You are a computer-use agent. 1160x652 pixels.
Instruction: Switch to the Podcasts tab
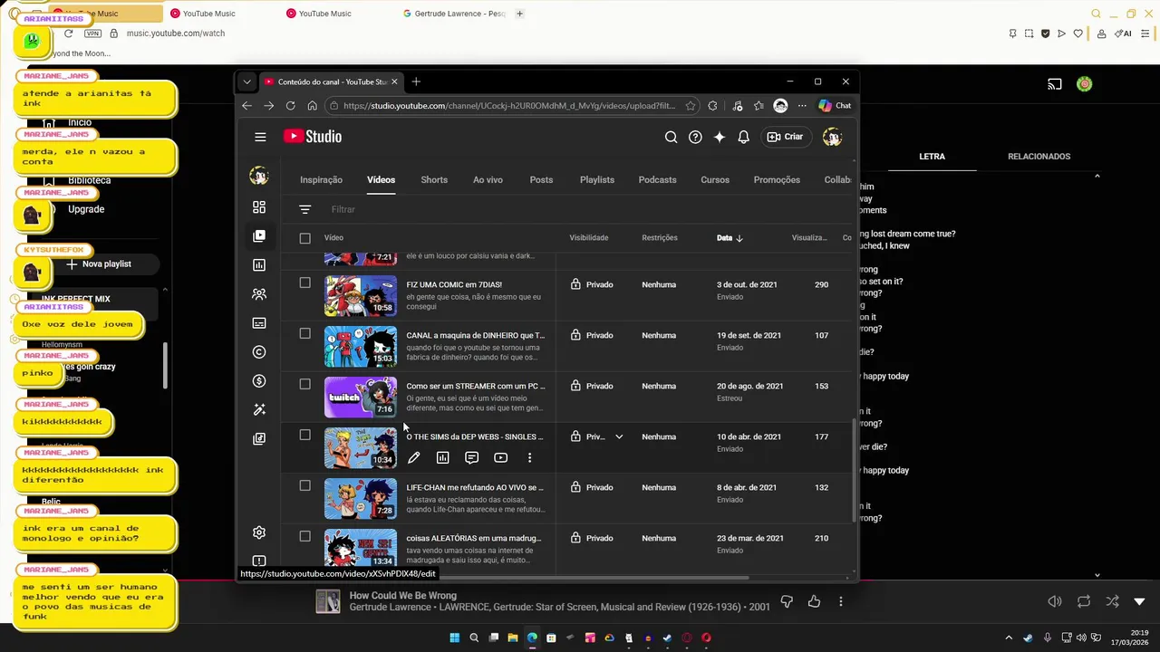pos(657,179)
